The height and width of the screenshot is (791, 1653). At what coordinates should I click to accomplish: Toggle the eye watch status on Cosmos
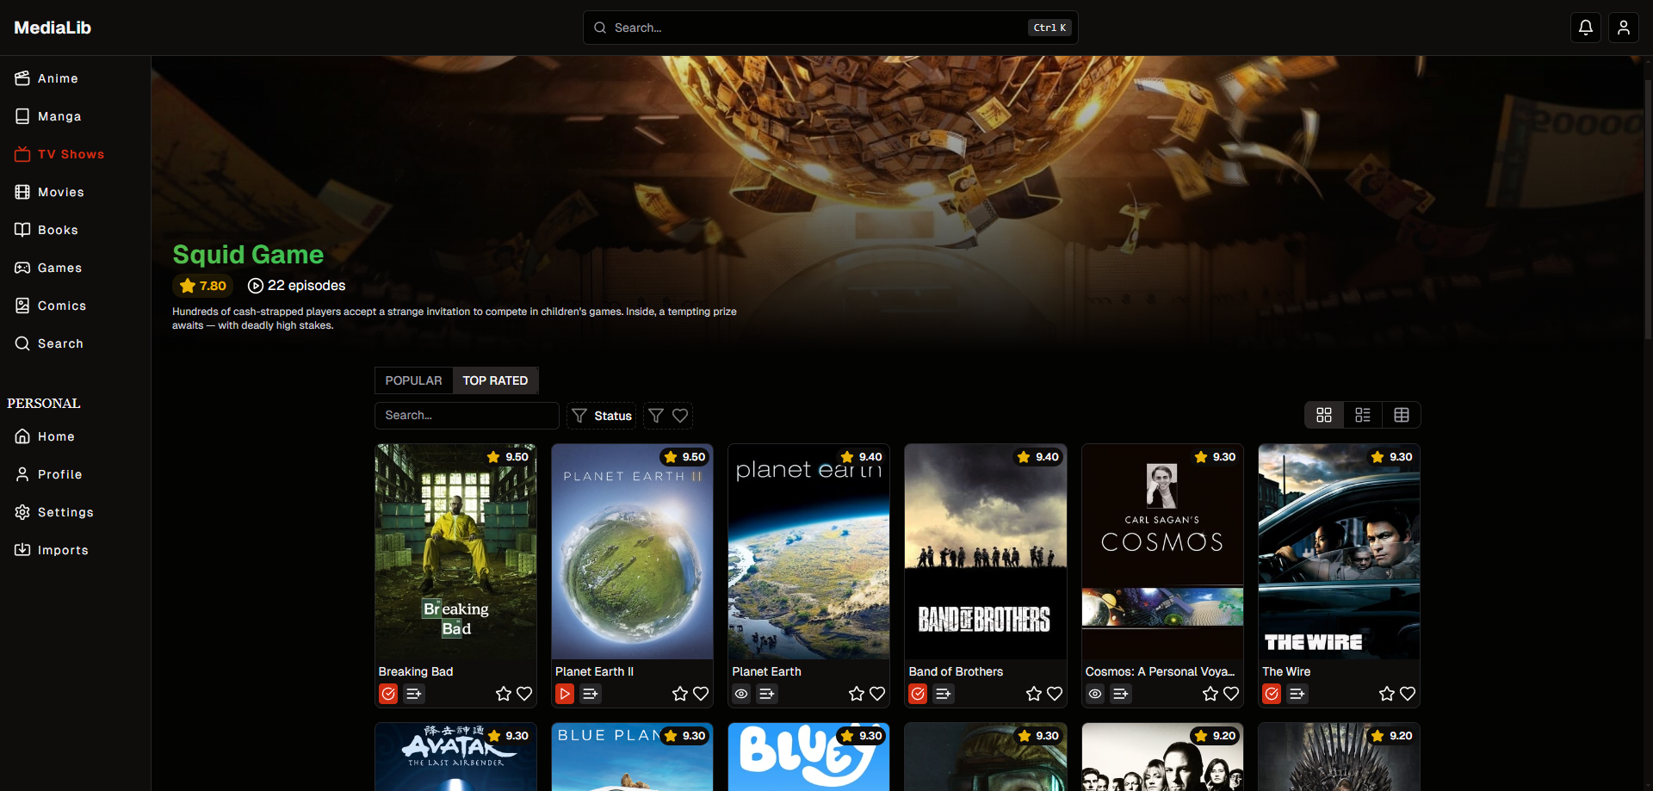point(1095,694)
